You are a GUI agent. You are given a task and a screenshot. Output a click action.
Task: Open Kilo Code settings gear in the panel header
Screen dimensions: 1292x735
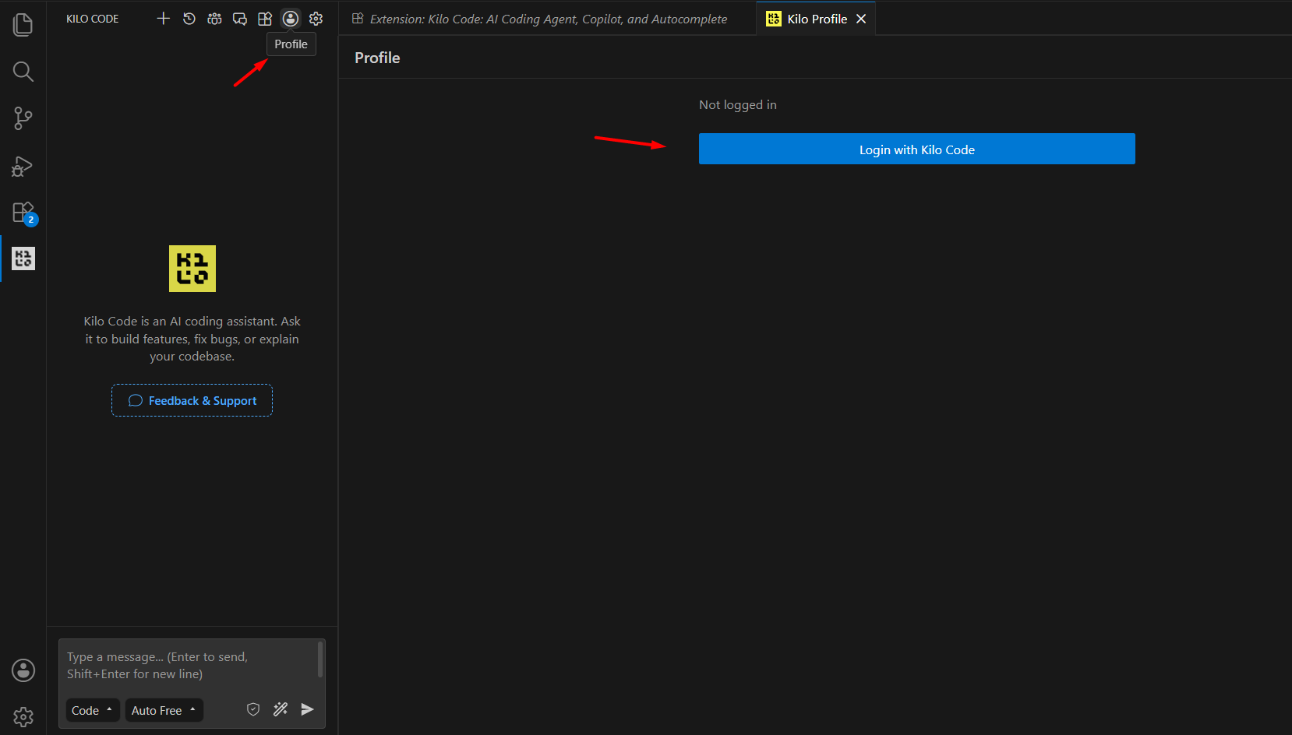(316, 19)
